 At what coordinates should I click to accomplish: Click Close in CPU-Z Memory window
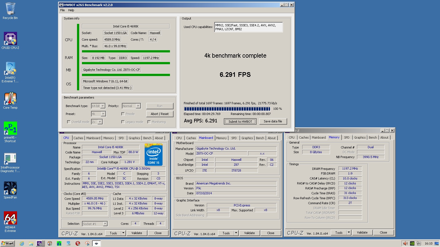coord(383,232)
